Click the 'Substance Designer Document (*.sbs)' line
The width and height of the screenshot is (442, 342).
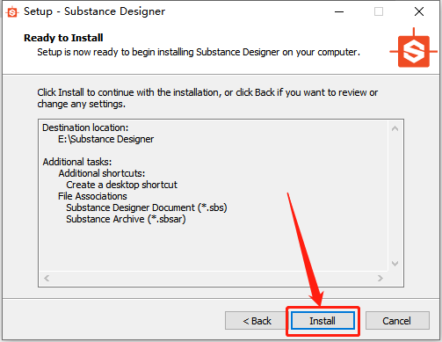[x=147, y=207]
